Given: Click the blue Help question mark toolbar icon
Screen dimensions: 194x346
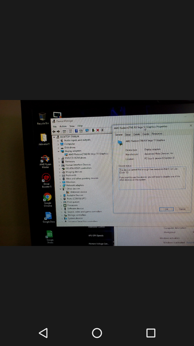Looking at the screenshot, I should (x=76, y=131).
